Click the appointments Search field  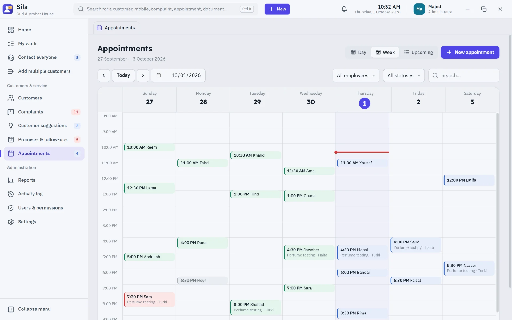click(464, 75)
